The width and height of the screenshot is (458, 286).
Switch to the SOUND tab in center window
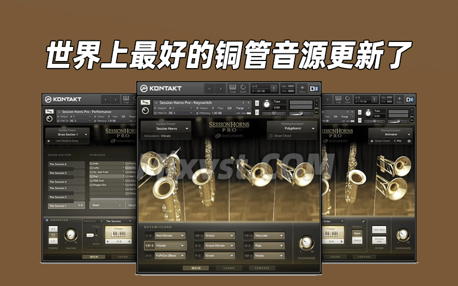pyautogui.click(x=229, y=268)
